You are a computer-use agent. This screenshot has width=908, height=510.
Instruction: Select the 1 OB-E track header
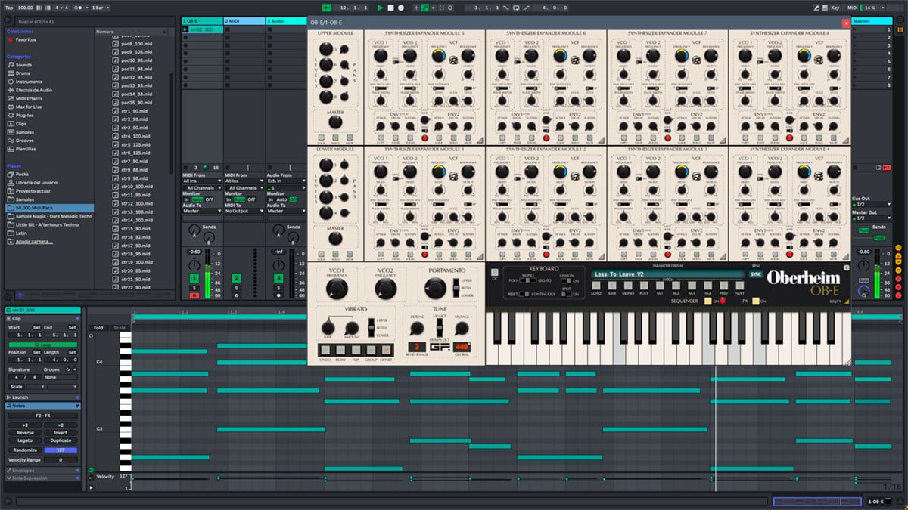tap(201, 21)
